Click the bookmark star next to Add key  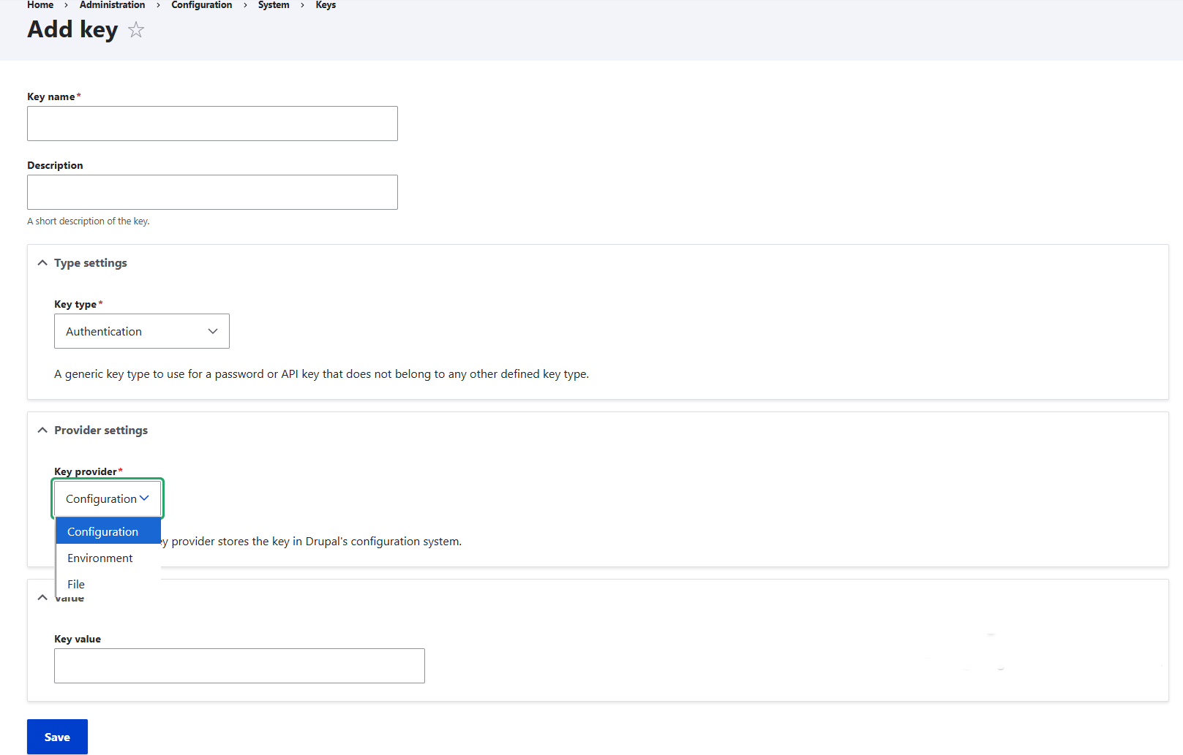136,30
